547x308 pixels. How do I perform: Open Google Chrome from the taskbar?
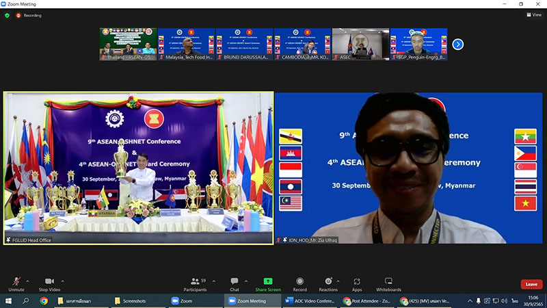[43, 301]
